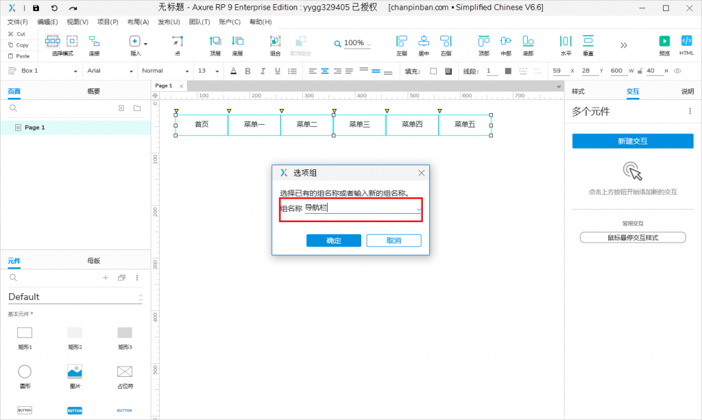This screenshot has width=702, height=420.
Task: Launch the Preview (预览) green play icon
Action: [664, 42]
